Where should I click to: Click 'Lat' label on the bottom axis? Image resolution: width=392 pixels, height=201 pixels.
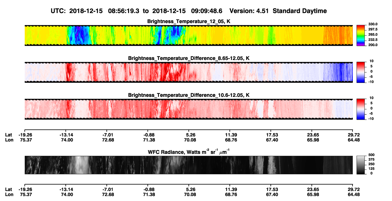(x=8, y=190)
